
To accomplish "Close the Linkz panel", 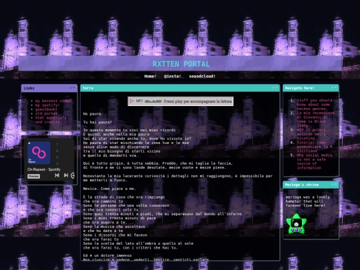I will point(74,88).
